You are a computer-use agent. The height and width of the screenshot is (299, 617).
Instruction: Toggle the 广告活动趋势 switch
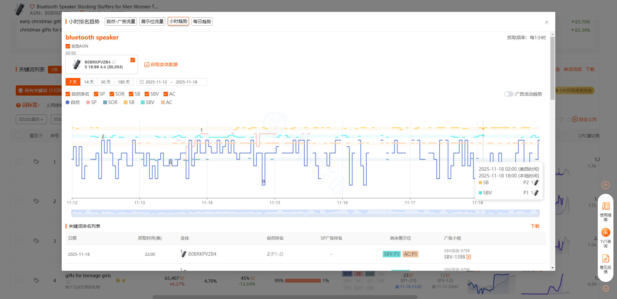508,94
